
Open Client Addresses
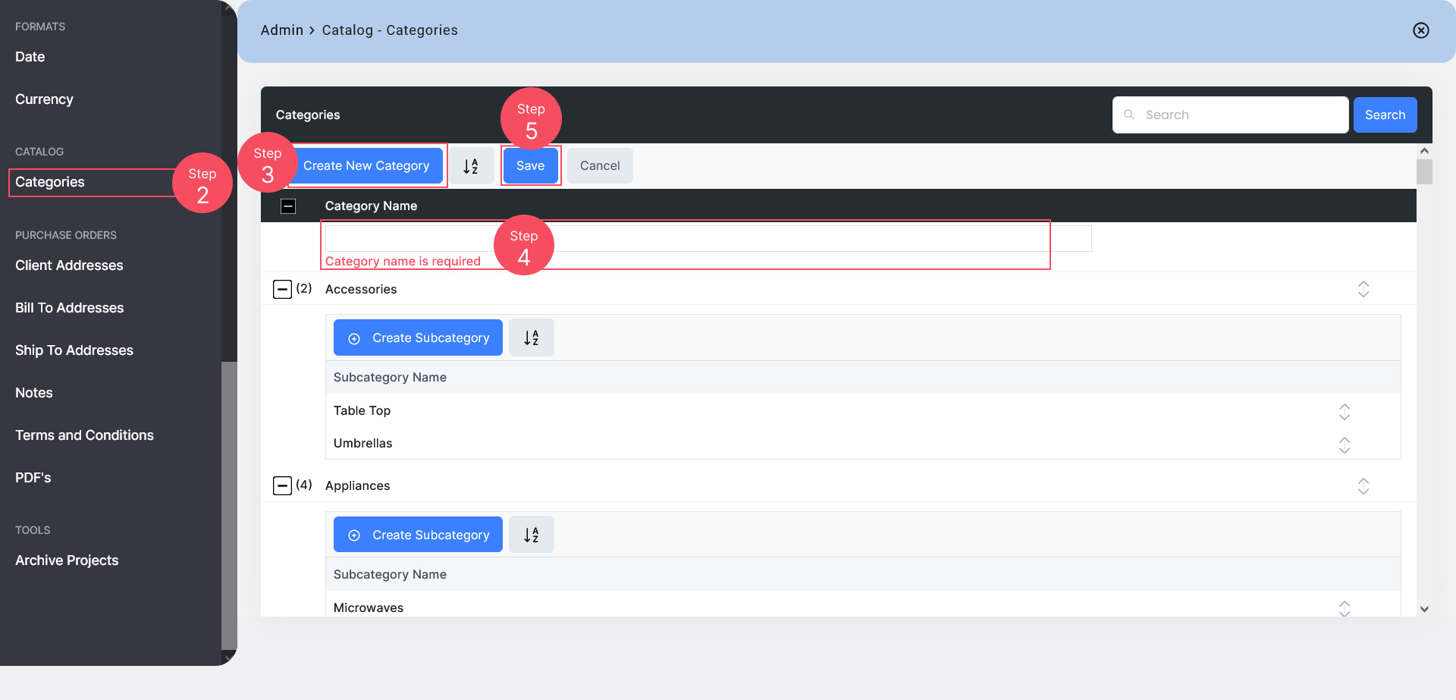coord(69,265)
